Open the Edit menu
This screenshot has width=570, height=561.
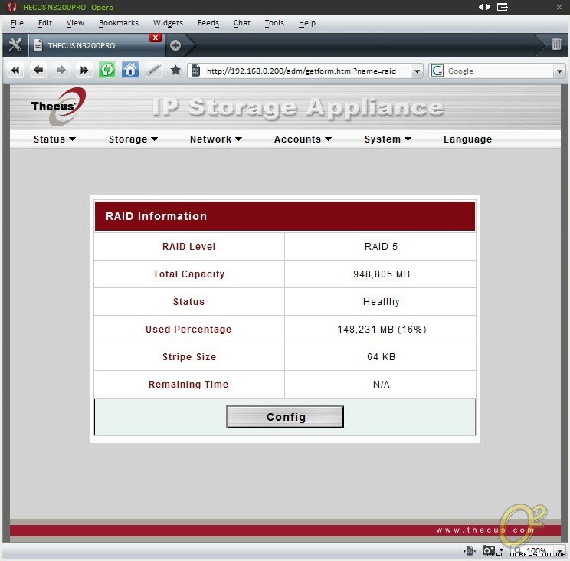[45, 23]
